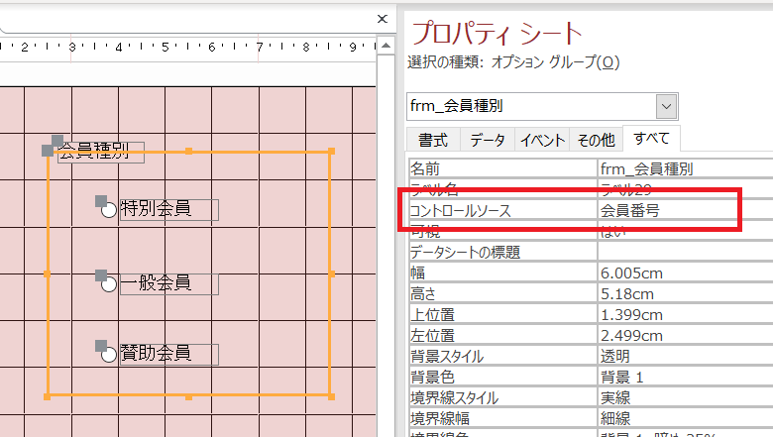The width and height of the screenshot is (773, 437).
Task: Switch to the イベント tab
Action: (542, 140)
